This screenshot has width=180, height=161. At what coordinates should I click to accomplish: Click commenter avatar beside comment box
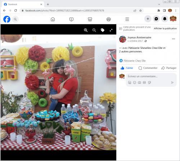click(x=122, y=76)
